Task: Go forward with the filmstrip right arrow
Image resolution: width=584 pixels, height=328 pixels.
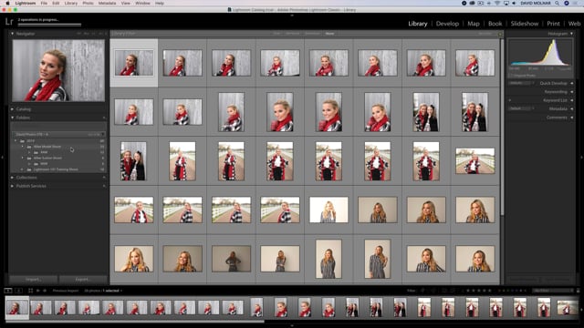Action: [45, 291]
